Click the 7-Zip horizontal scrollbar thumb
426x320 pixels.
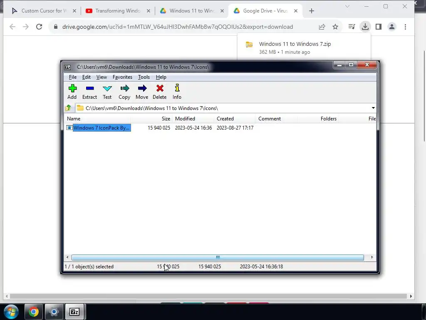[x=218, y=257]
